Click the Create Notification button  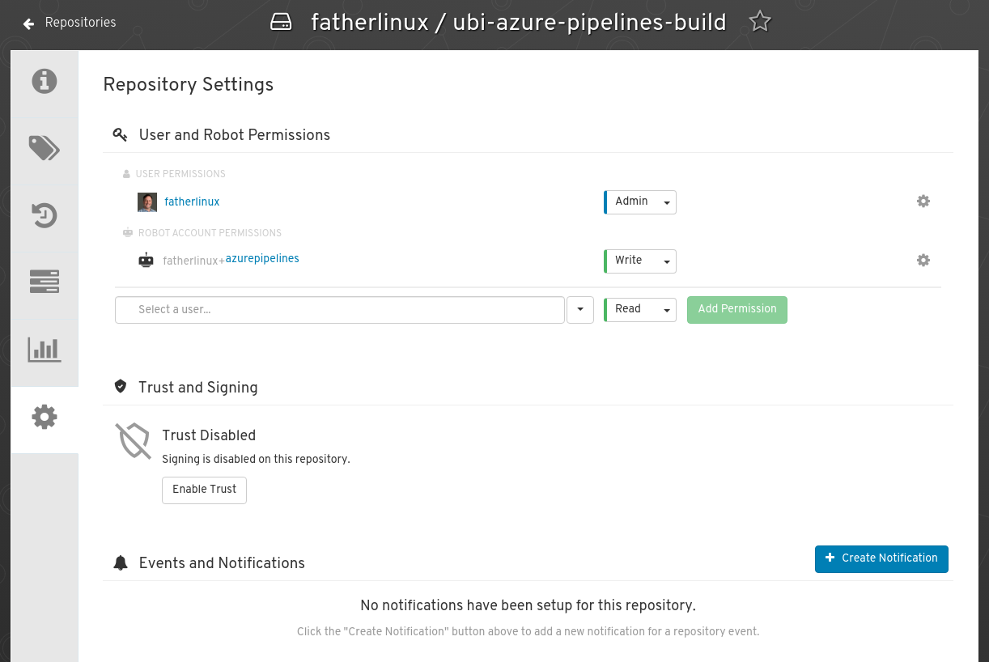(x=881, y=558)
